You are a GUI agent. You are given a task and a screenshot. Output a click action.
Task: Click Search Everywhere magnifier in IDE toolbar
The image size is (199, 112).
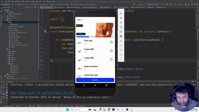pyautogui.click(x=192, y=4)
